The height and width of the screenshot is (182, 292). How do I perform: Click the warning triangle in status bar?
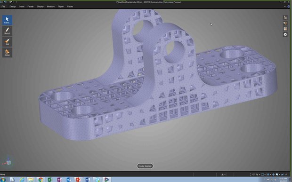tap(223, 174)
